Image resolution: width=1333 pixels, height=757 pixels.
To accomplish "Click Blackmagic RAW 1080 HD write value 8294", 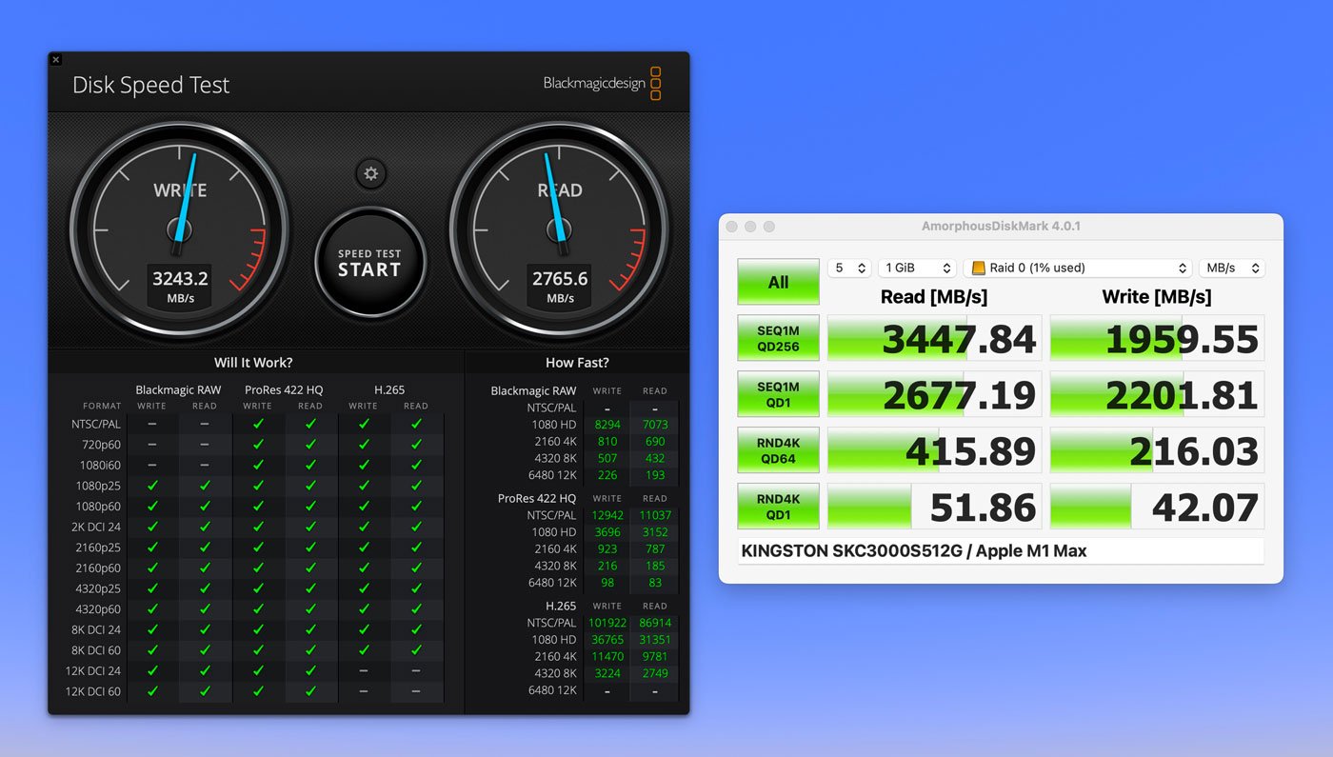I will (607, 425).
